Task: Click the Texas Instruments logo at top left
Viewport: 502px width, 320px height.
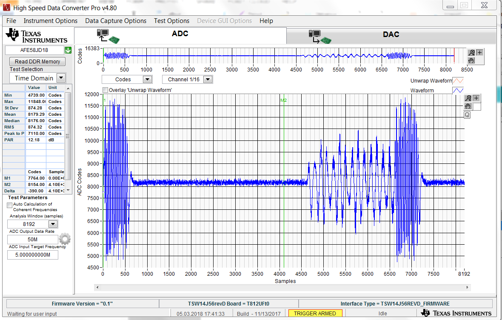Action: (x=37, y=36)
